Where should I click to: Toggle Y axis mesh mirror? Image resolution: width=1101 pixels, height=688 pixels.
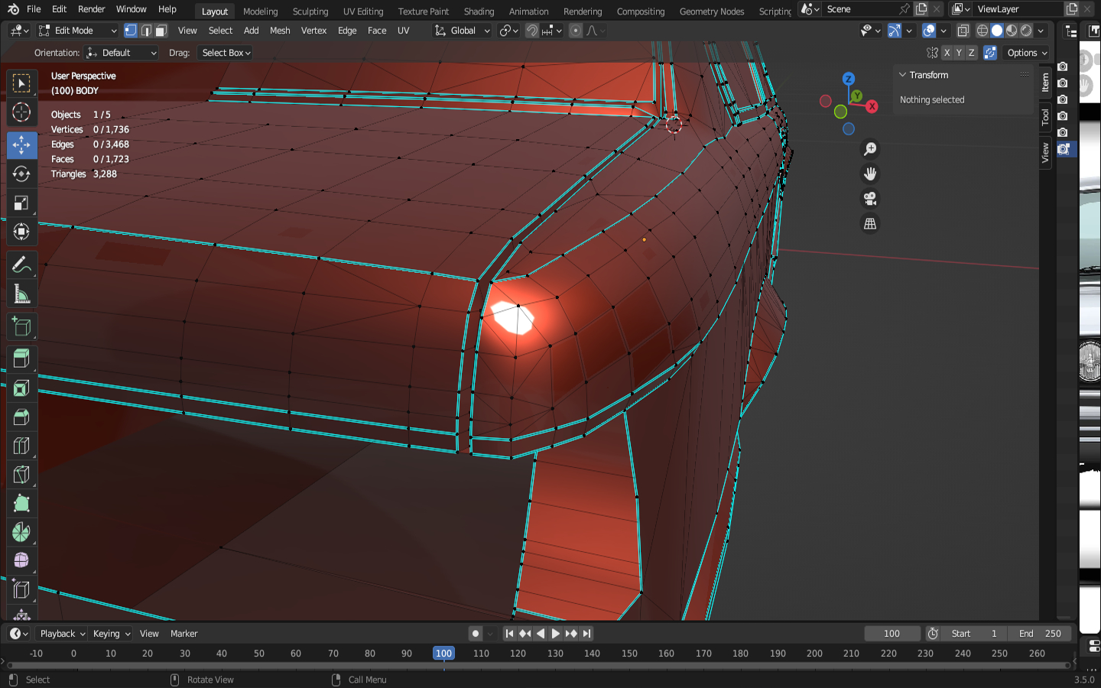[x=959, y=53]
